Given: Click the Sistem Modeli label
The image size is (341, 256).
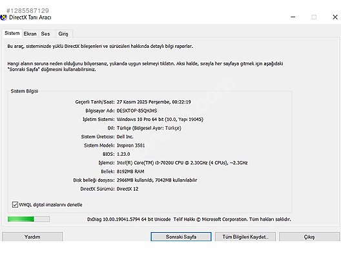Looking at the screenshot, I should pos(99,145).
